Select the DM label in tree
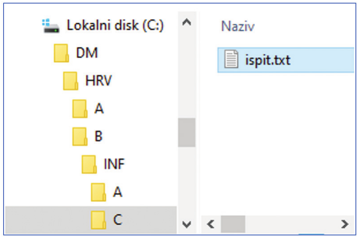359x239 pixels. [x=87, y=53]
